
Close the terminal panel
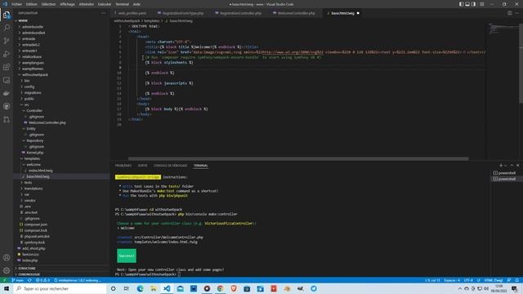[517, 165]
